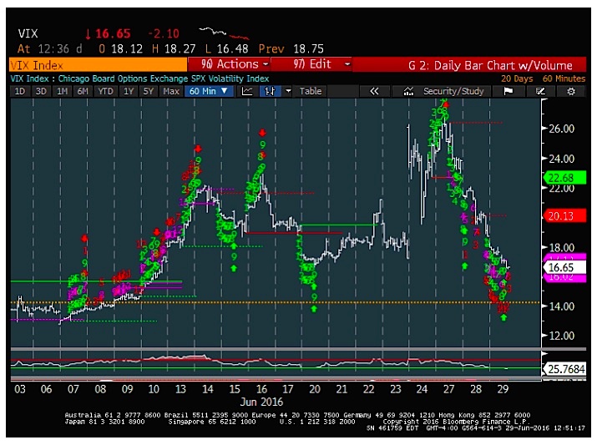Select the bar chart type icon
This screenshot has height=445, width=597.
coord(270,91)
